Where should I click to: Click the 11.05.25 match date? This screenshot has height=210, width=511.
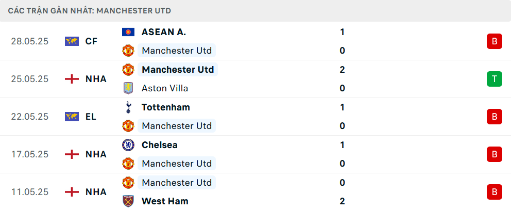pos(30,192)
